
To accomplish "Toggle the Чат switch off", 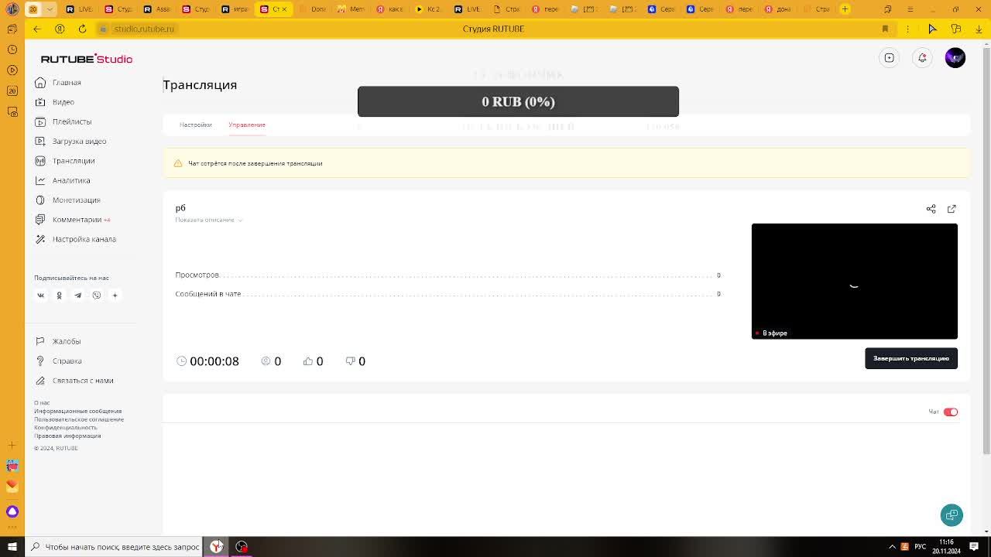I will point(951,412).
